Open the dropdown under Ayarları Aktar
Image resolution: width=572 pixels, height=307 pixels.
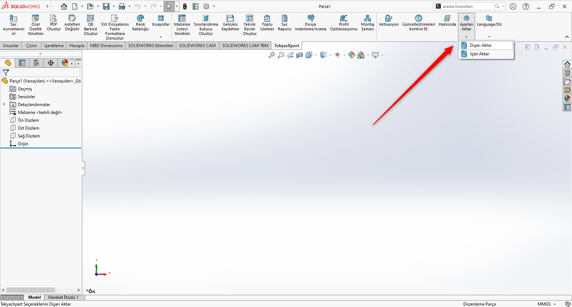click(466, 37)
